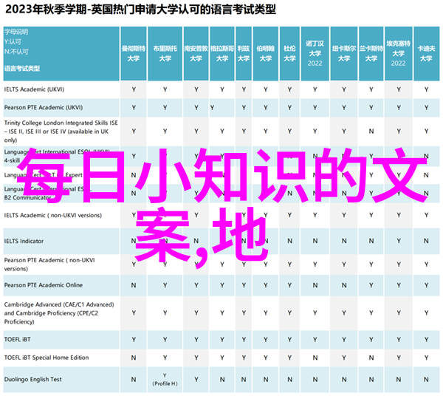Click the 卡迪夫大学 column header

click(x=426, y=53)
